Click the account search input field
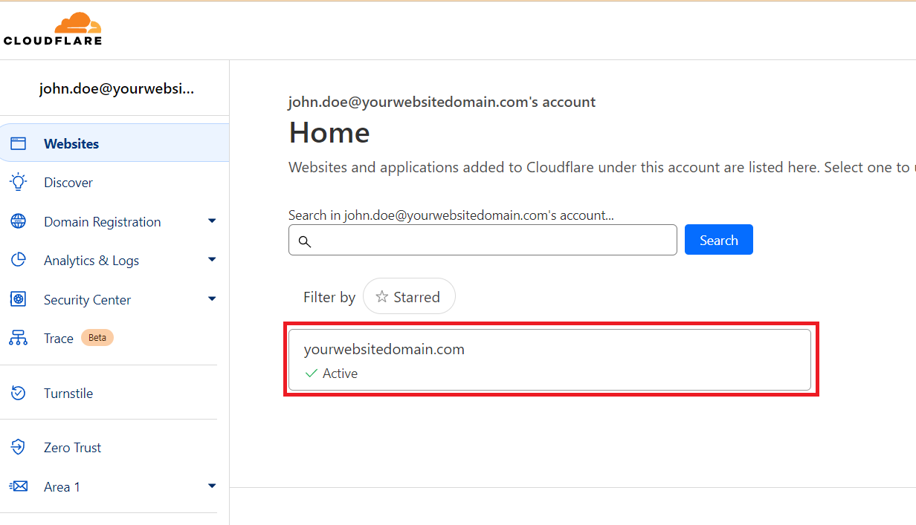This screenshot has width=916, height=525. 491,241
